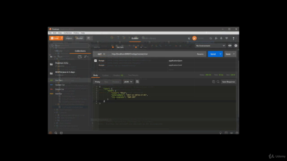Click the orange New button

pos(55,38)
